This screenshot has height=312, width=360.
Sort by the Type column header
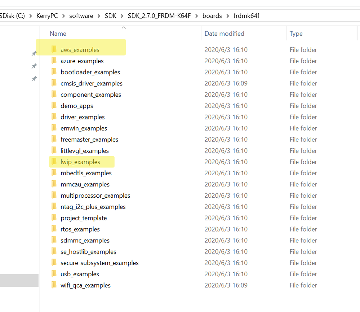(x=296, y=34)
